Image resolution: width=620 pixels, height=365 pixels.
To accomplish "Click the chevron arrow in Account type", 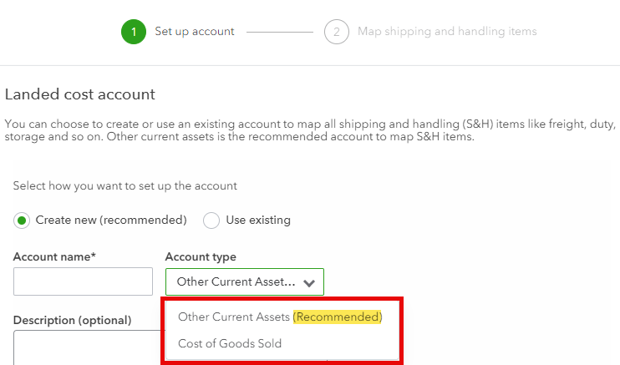I will coord(309,283).
